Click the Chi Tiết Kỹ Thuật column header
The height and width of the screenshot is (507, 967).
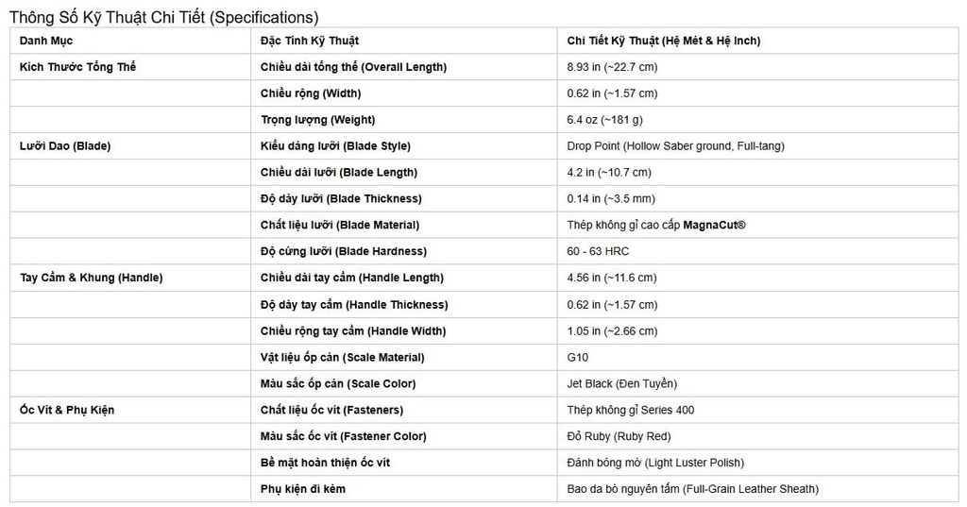[x=664, y=41]
